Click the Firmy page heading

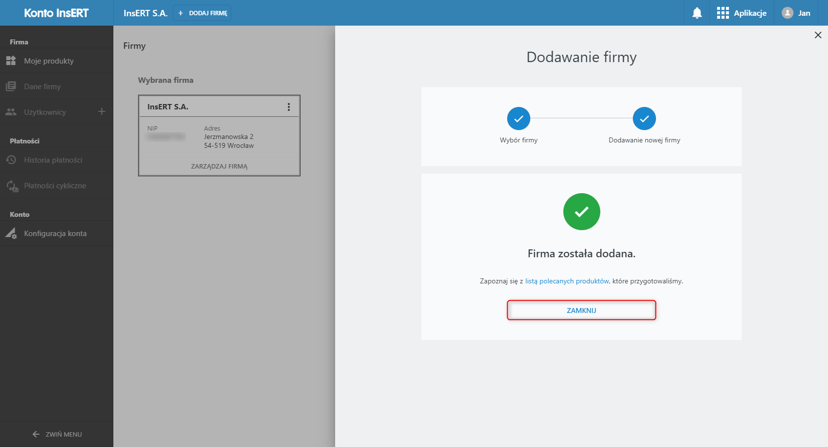pos(135,46)
